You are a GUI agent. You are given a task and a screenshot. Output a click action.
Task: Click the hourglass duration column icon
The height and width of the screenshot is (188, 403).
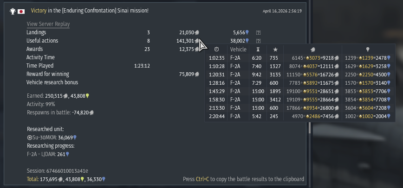point(258,50)
